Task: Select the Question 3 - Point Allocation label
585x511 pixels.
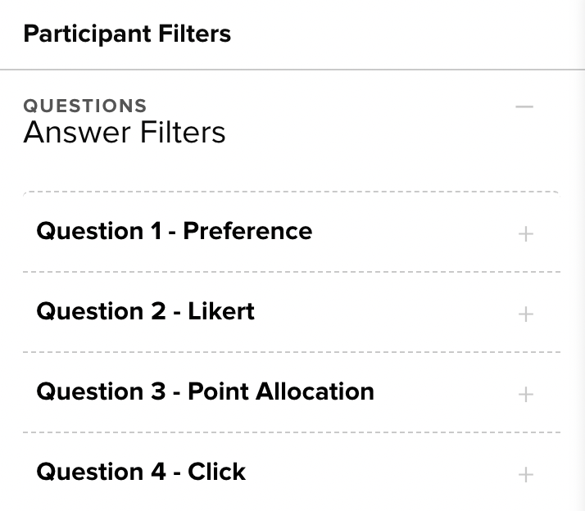Action: [x=205, y=391]
